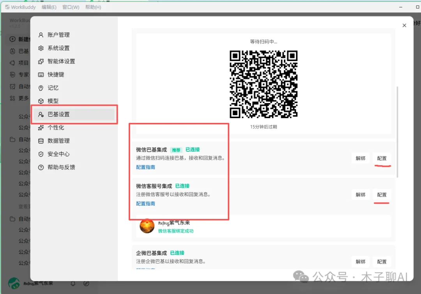
Task: Click the 个性化 sparkle icon
Action: pyautogui.click(x=41, y=128)
